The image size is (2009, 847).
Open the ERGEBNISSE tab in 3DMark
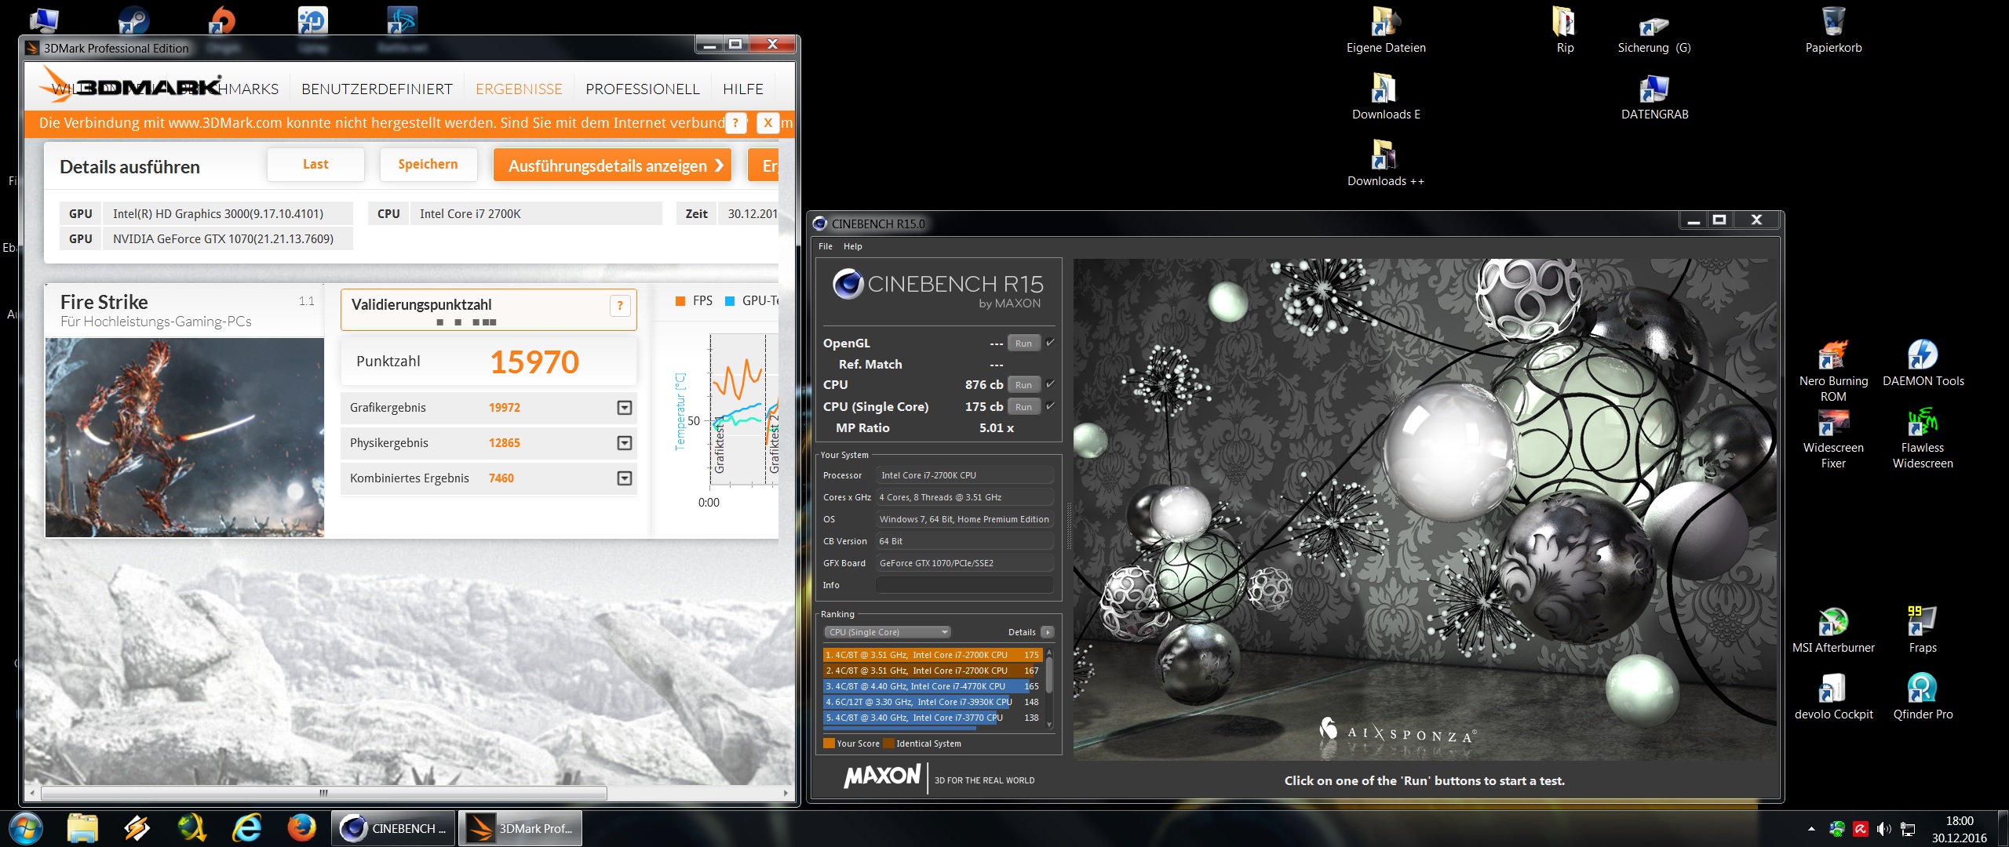click(519, 89)
